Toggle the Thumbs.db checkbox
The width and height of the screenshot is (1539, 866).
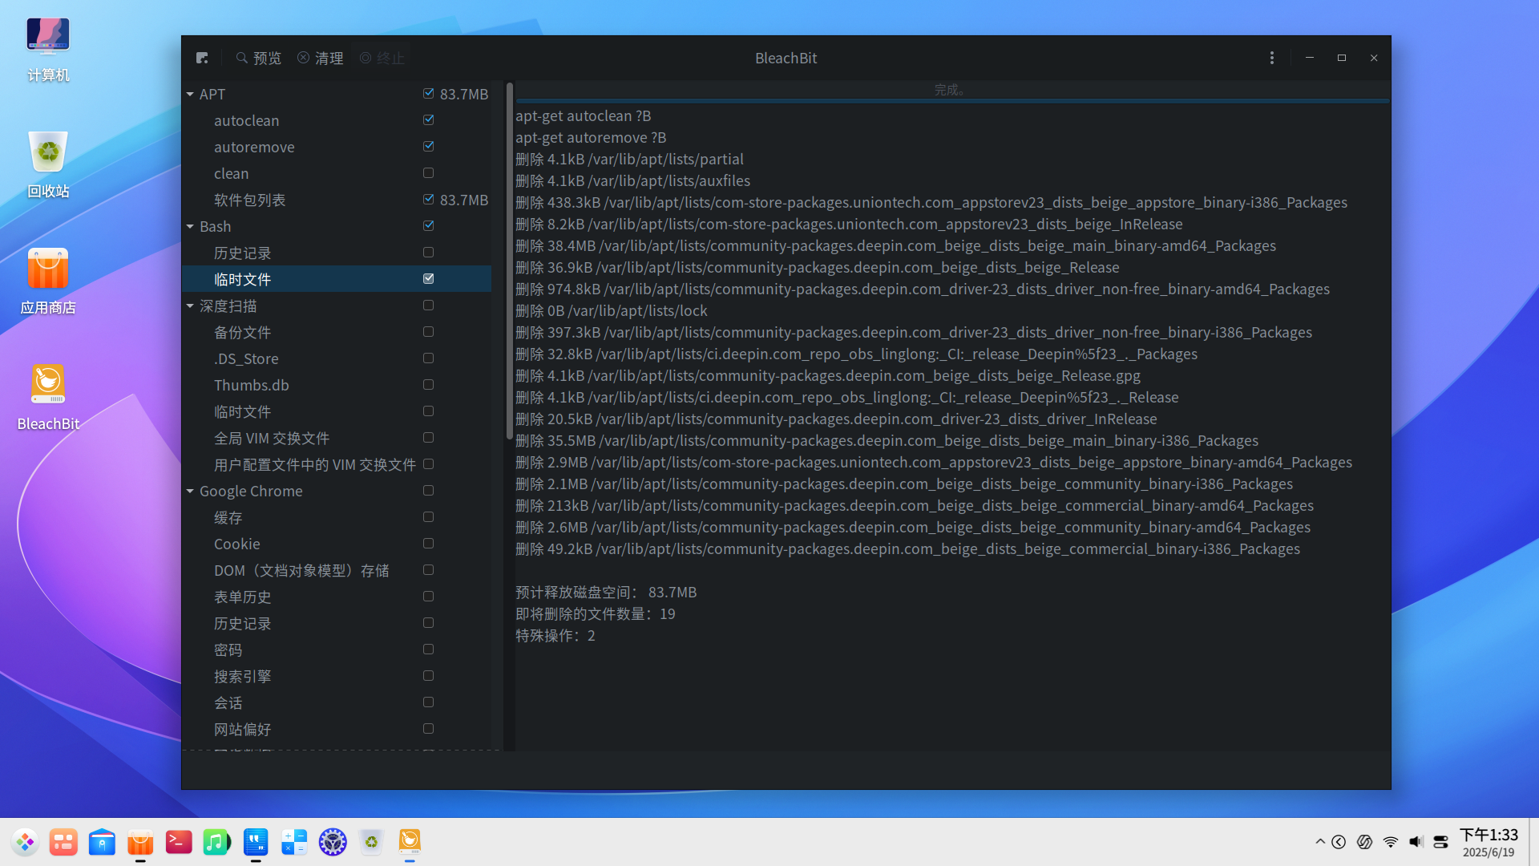429,385
